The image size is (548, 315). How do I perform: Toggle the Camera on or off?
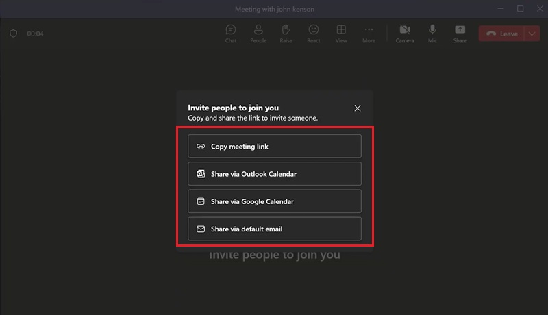[405, 33]
